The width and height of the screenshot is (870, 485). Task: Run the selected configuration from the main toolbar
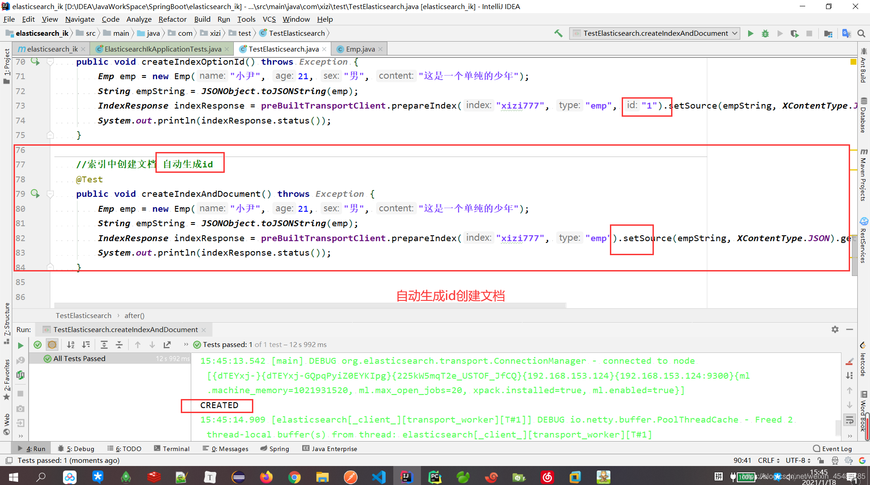coord(750,33)
